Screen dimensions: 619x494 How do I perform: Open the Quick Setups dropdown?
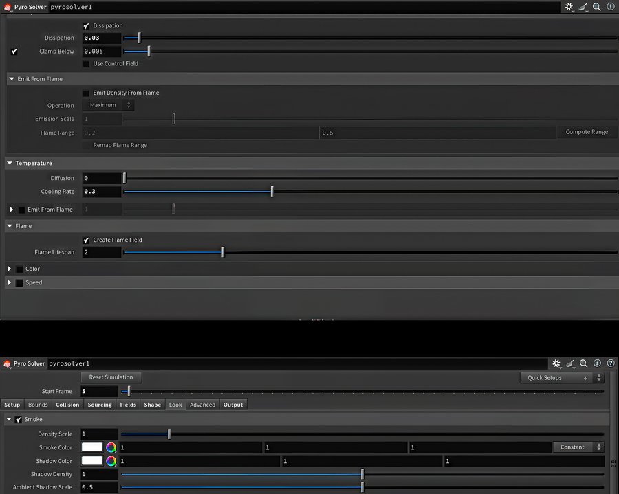[x=562, y=377]
